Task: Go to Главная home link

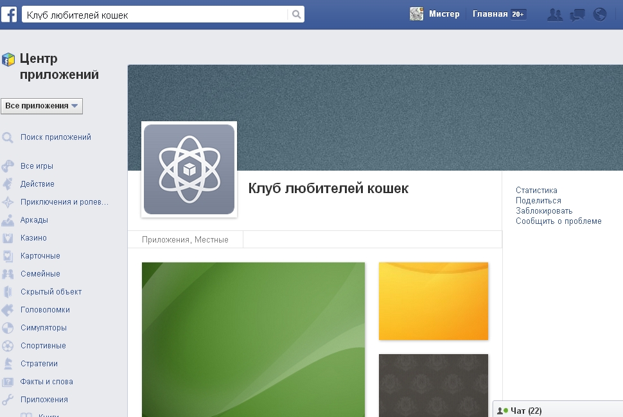Action: coord(490,14)
